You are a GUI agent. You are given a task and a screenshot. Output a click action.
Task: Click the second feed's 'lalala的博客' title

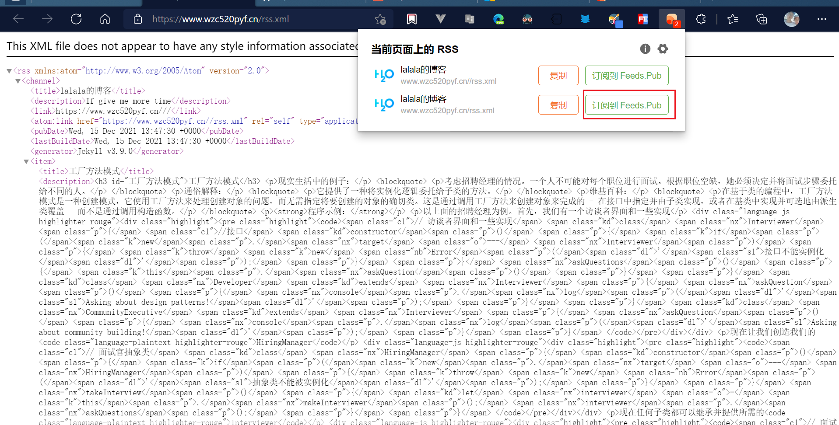[424, 99]
